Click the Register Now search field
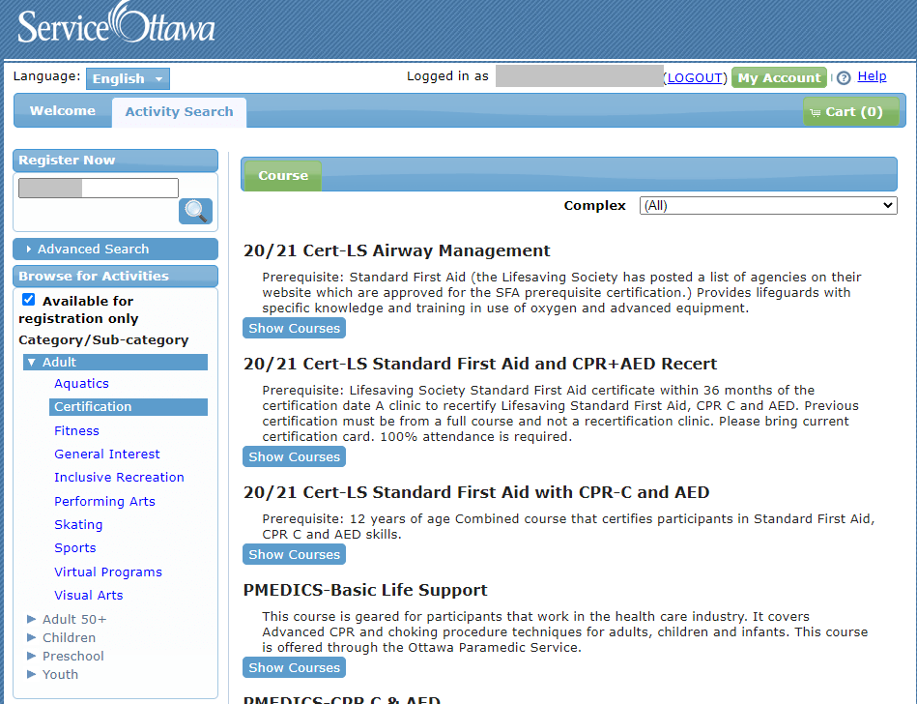This screenshot has height=704, width=917. pyautogui.click(x=99, y=189)
